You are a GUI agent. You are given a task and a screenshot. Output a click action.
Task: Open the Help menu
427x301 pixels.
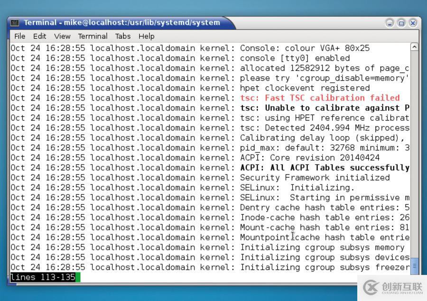pyautogui.click(x=146, y=36)
